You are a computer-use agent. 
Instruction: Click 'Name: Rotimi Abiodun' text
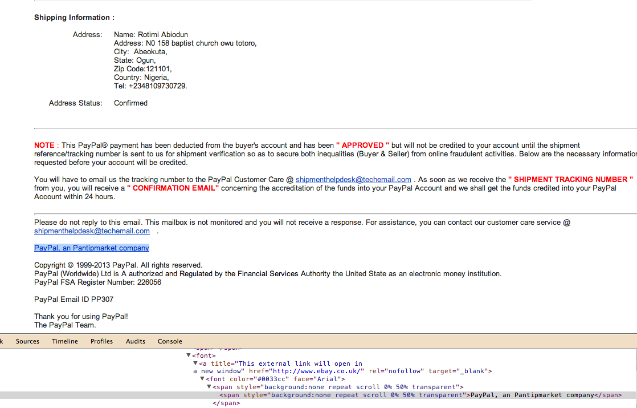151,35
